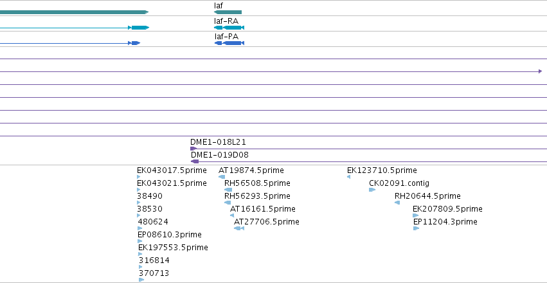This screenshot has height=283, width=547.
Task: Click the EP11204.3prime EST glyph
Action: click(416, 228)
